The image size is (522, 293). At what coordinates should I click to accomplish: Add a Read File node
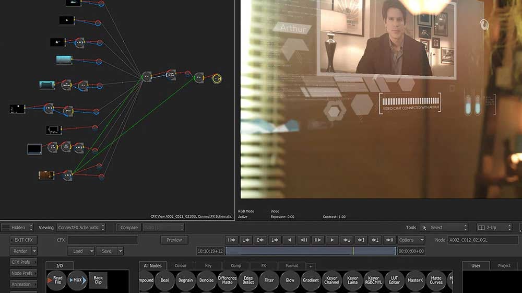point(56,280)
